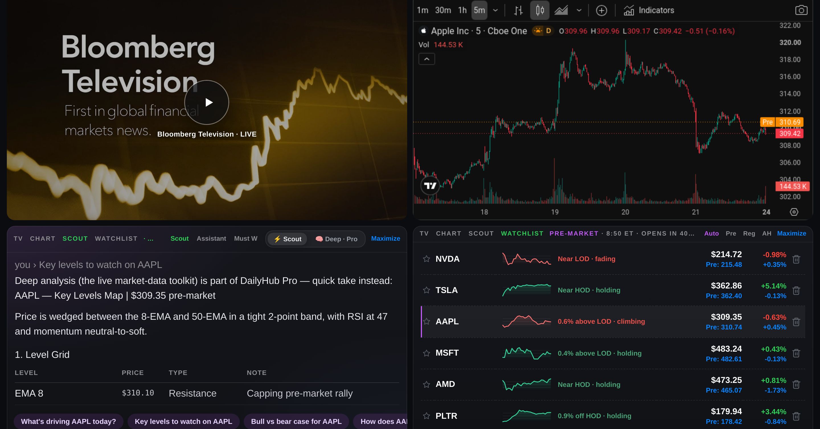Choose the candlestick chart style icon
The height and width of the screenshot is (429, 820).
pyautogui.click(x=540, y=10)
